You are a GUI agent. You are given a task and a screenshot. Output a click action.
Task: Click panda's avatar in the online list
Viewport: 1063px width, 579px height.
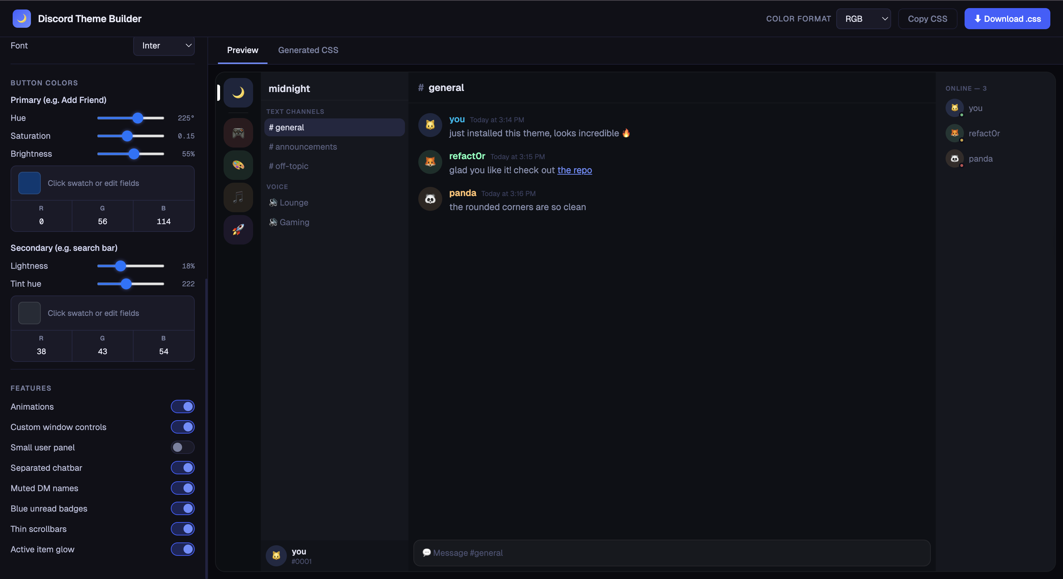tap(954, 159)
